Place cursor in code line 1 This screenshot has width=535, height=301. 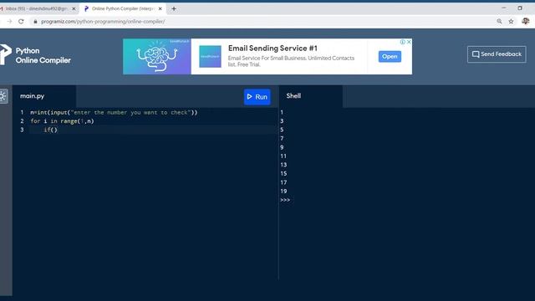point(114,112)
